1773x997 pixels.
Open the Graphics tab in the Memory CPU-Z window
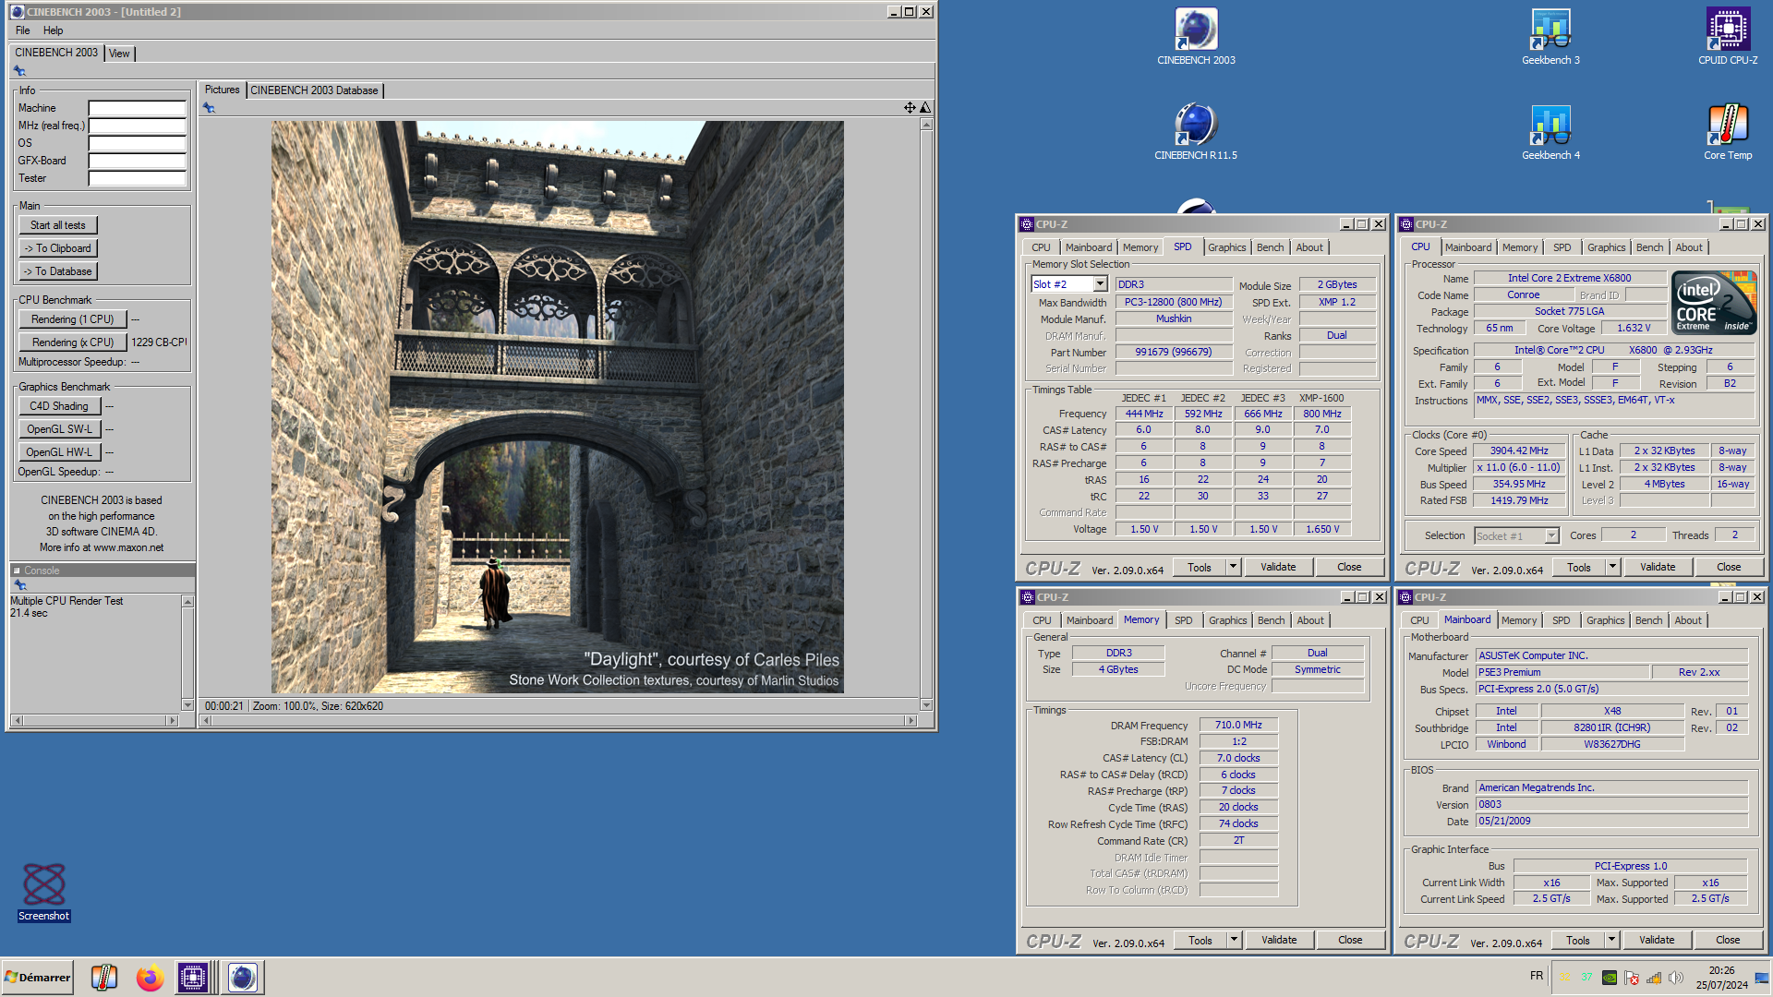(1227, 620)
